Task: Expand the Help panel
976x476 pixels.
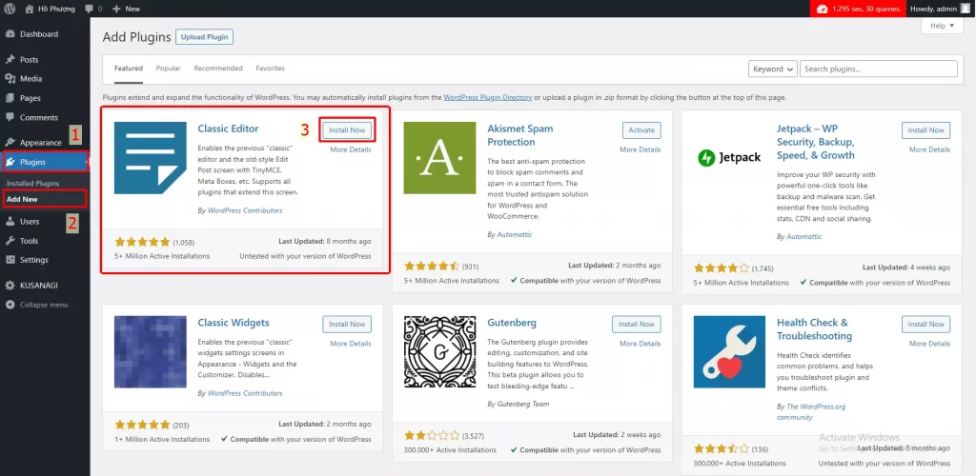Action: tap(941, 26)
